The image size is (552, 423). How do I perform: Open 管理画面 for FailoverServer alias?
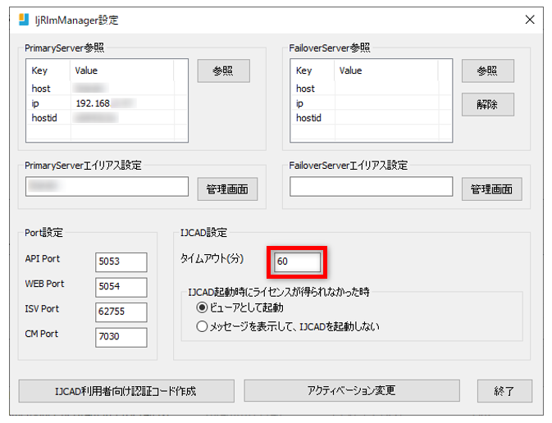[x=492, y=189]
